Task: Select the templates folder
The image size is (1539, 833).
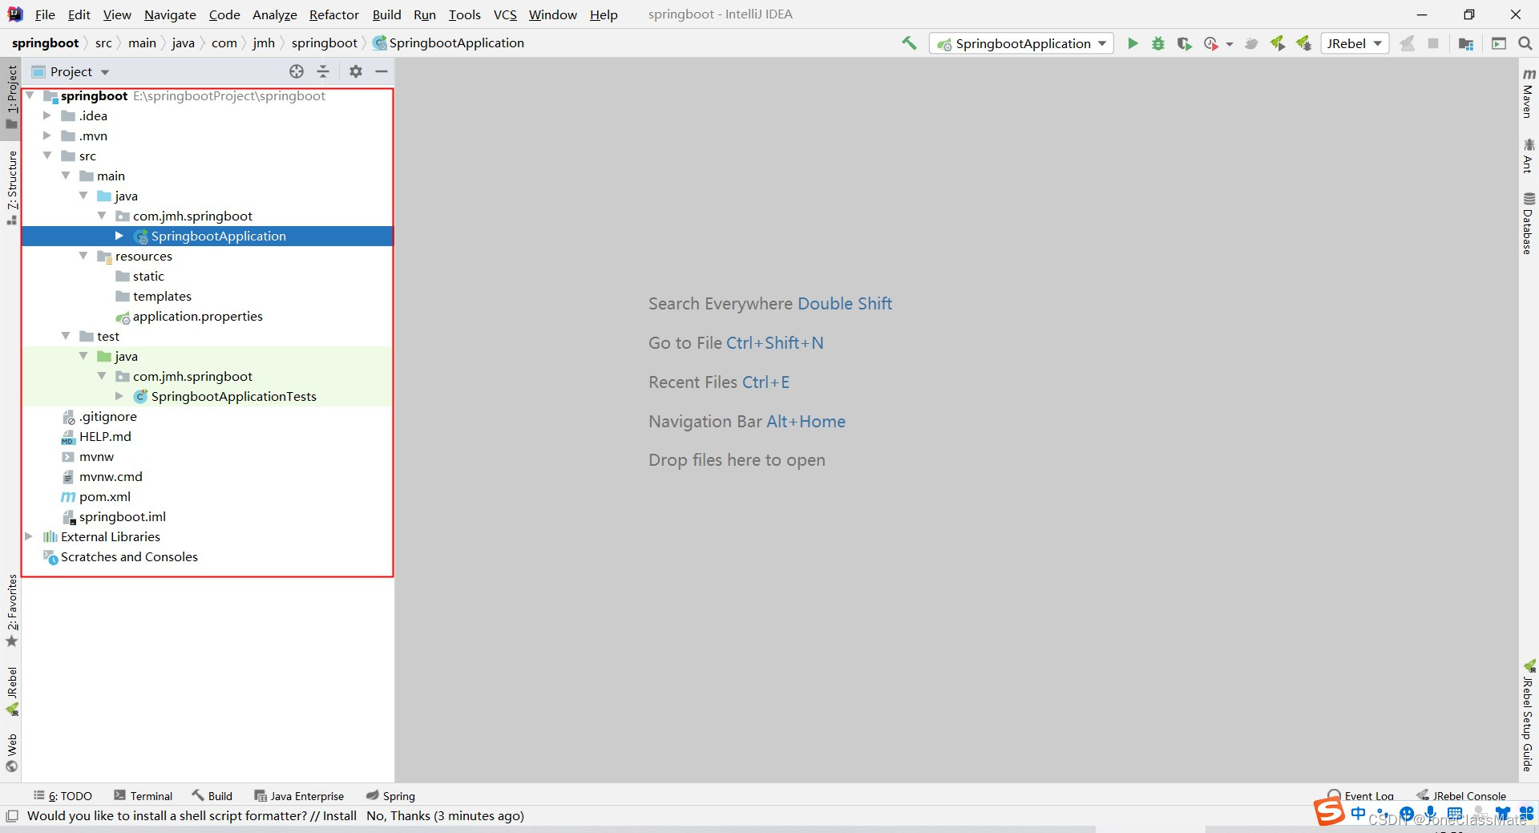Action: [162, 297]
